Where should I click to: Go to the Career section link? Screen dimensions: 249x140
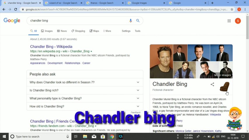click(86, 63)
